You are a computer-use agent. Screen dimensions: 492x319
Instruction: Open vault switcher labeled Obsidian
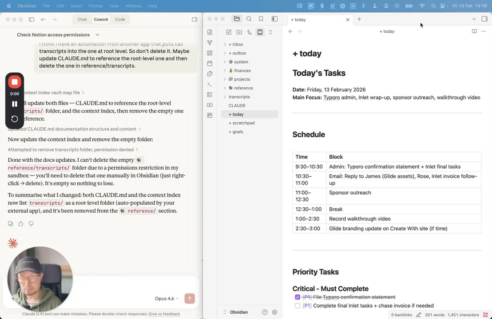click(x=236, y=312)
